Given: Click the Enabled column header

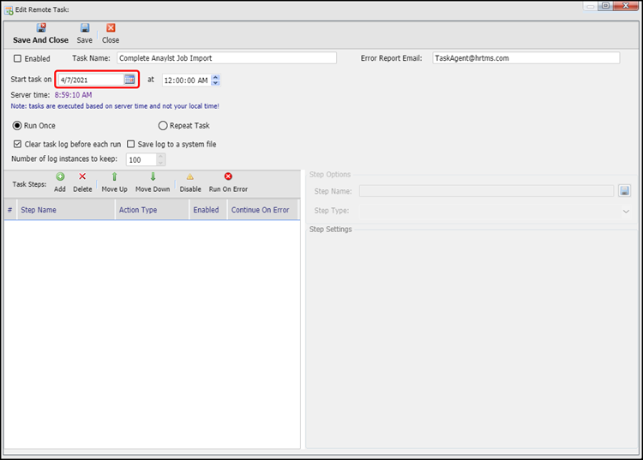Looking at the screenshot, I should pos(208,210).
